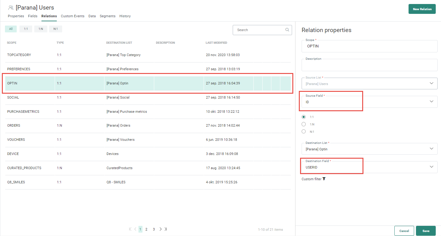The image size is (441, 236).
Task: Open the Destination List dropdown
Action: coord(431,149)
